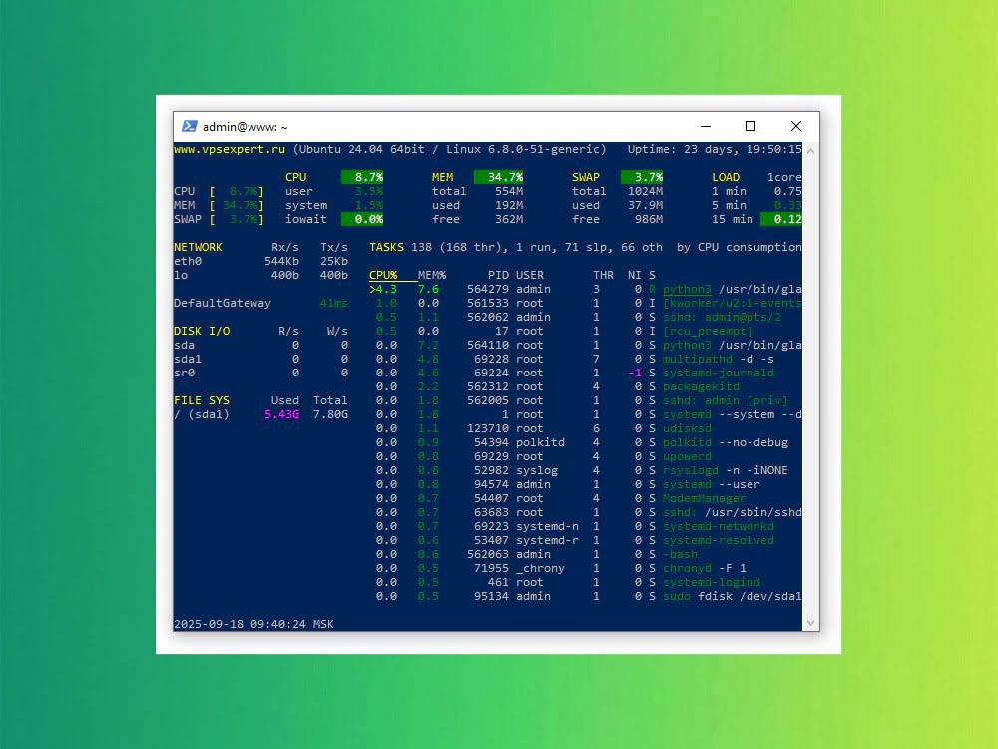The width and height of the screenshot is (998, 749).
Task: Minimize the admin@www terminal window
Action: pos(706,126)
